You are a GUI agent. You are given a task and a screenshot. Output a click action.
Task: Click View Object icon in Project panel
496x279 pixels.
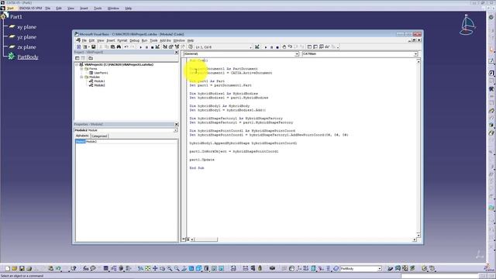point(83,58)
